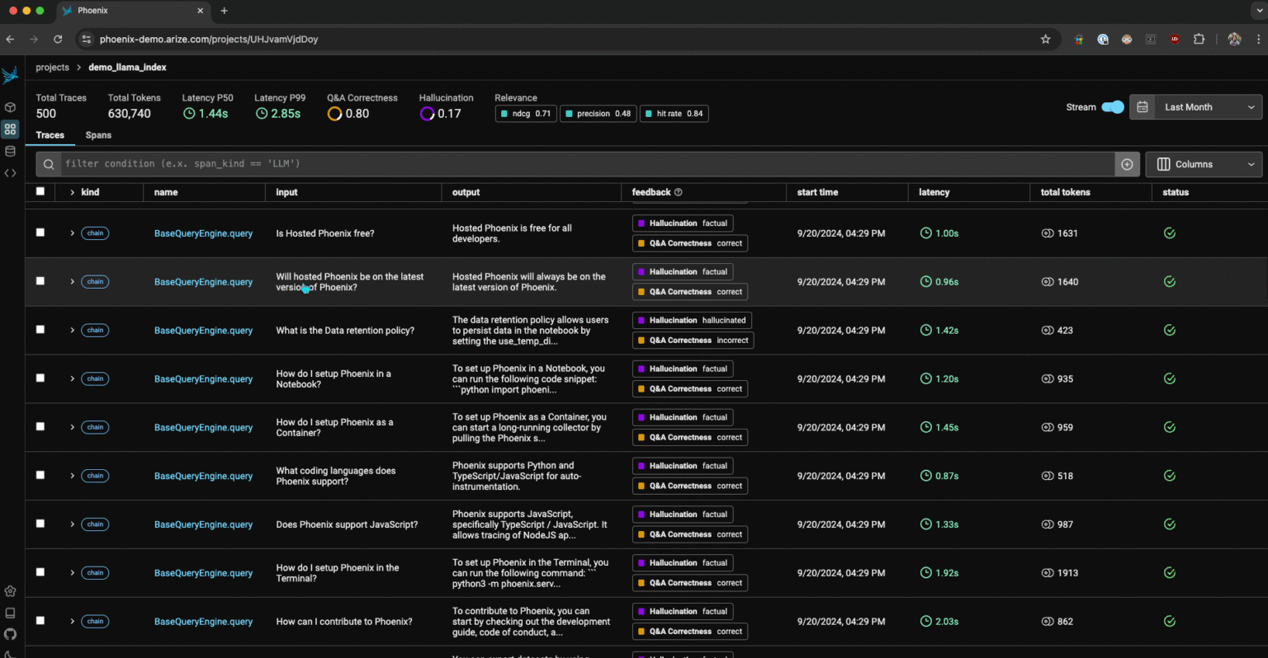
Task: Select the checkbox for the Data retention policy row
Action: click(40, 330)
